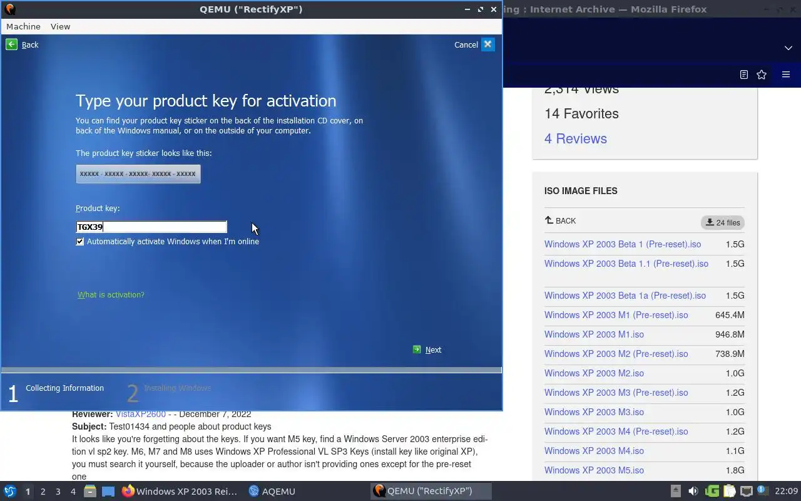Click the removable media tray icon
This screenshot has width=801, height=501.
click(x=676, y=491)
